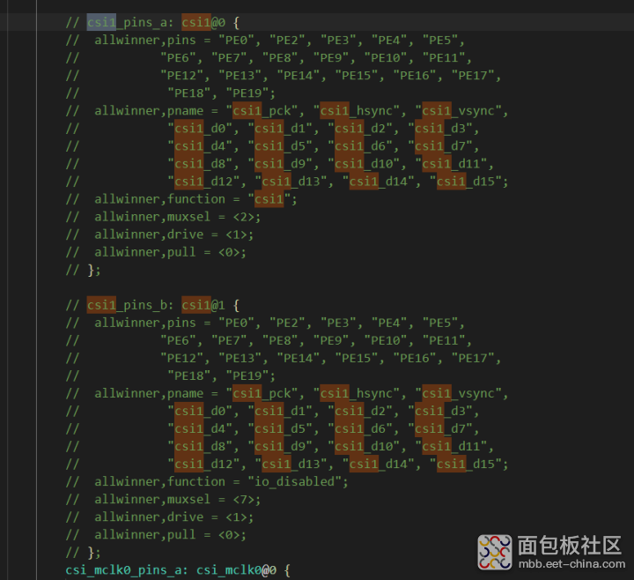The image size is (634, 580).
Task: Click the csi_mclk0@0 node name
Action: click(236, 570)
